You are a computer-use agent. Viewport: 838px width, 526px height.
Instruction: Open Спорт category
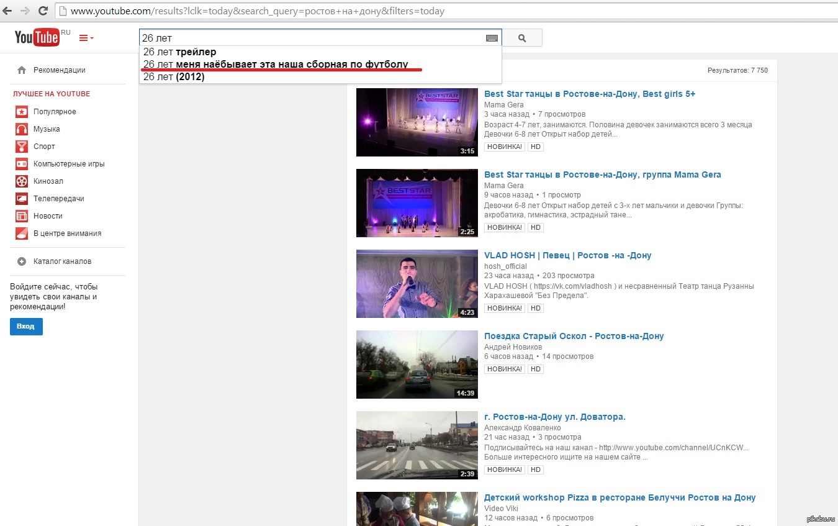coord(44,147)
